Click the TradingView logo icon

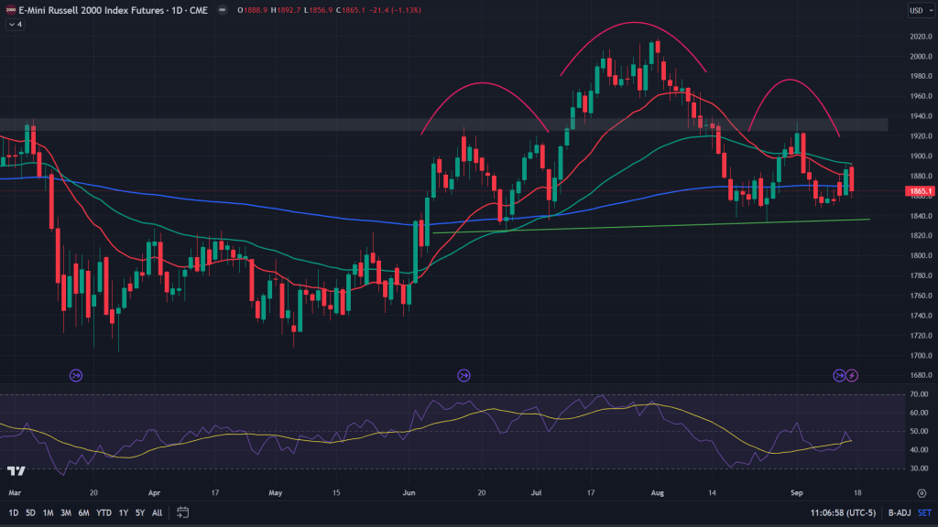pyautogui.click(x=16, y=470)
